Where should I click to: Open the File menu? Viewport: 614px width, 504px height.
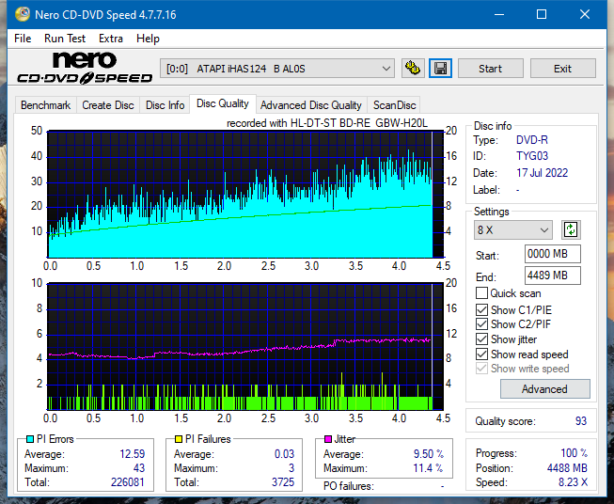pyautogui.click(x=23, y=39)
